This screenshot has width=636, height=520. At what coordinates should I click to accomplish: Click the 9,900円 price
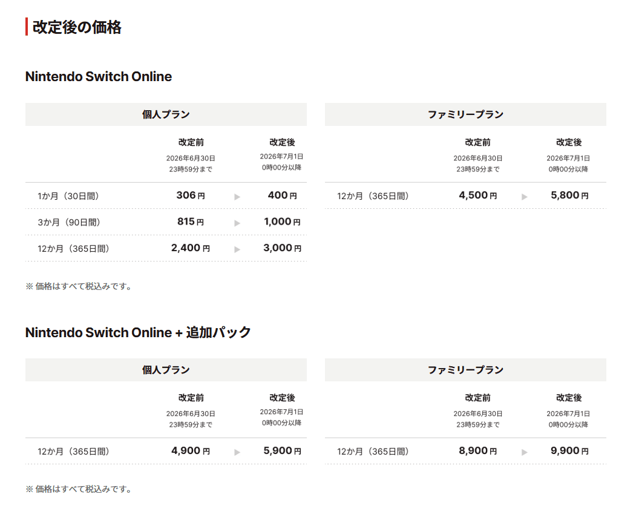point(569,451)
